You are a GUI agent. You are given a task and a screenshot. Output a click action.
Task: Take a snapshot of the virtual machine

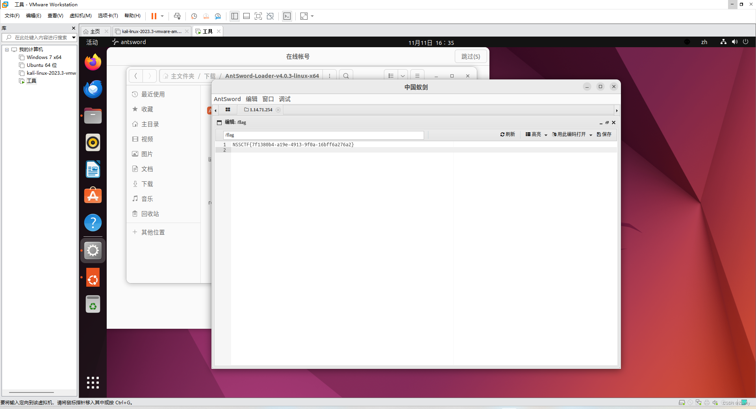coord(193,16)
